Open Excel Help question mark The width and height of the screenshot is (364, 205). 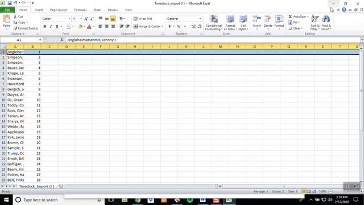coord(344,10)
